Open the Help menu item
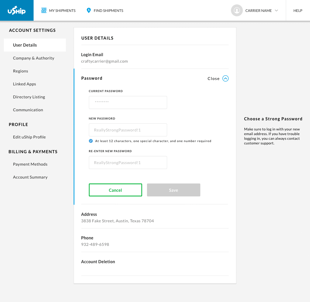Viewport: 310px width, 302px height. pos(298,11)
